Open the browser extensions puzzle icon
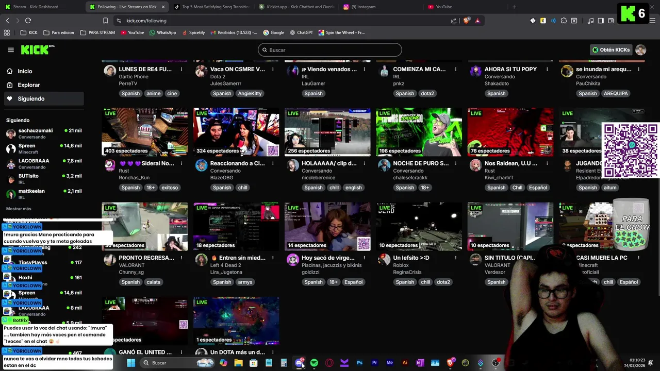660x371 pixels. tap(564, 21)
